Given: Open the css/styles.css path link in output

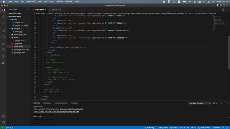Looking at the screenshot, I should coord(56,111).
